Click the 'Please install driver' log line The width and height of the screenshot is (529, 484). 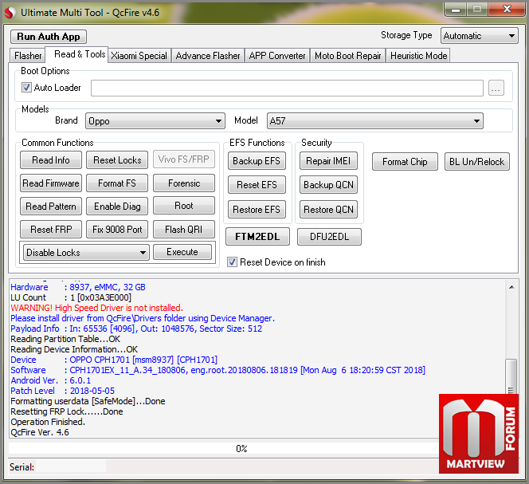tap(143, 318)
